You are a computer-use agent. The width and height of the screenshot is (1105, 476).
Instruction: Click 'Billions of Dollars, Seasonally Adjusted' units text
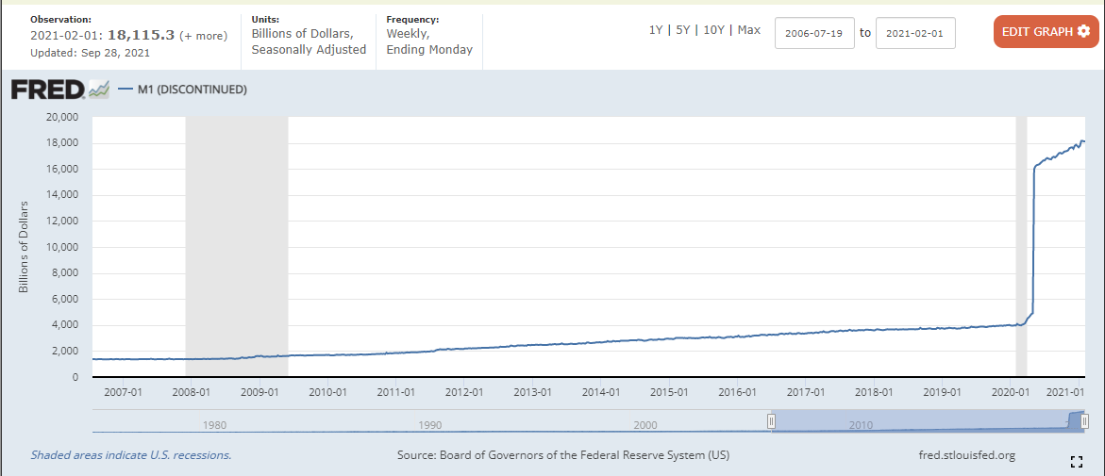click(x=309, y=41)
